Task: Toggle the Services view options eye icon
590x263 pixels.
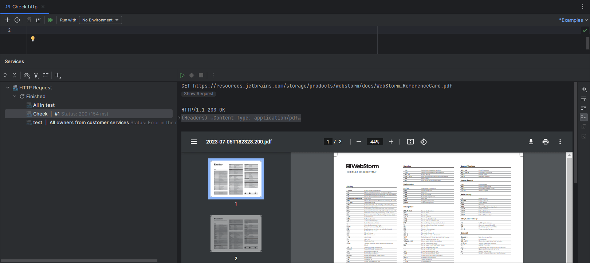Action: click(27, 75)
